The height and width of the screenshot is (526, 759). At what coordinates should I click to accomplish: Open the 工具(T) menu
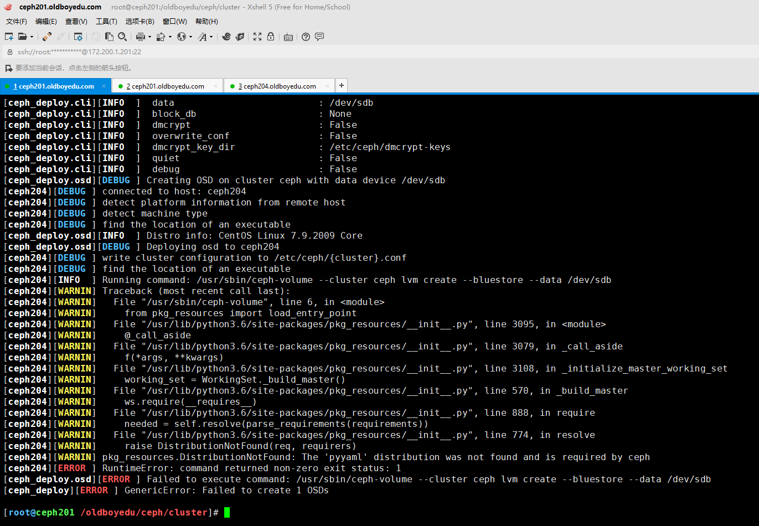[x=106, y=21]
